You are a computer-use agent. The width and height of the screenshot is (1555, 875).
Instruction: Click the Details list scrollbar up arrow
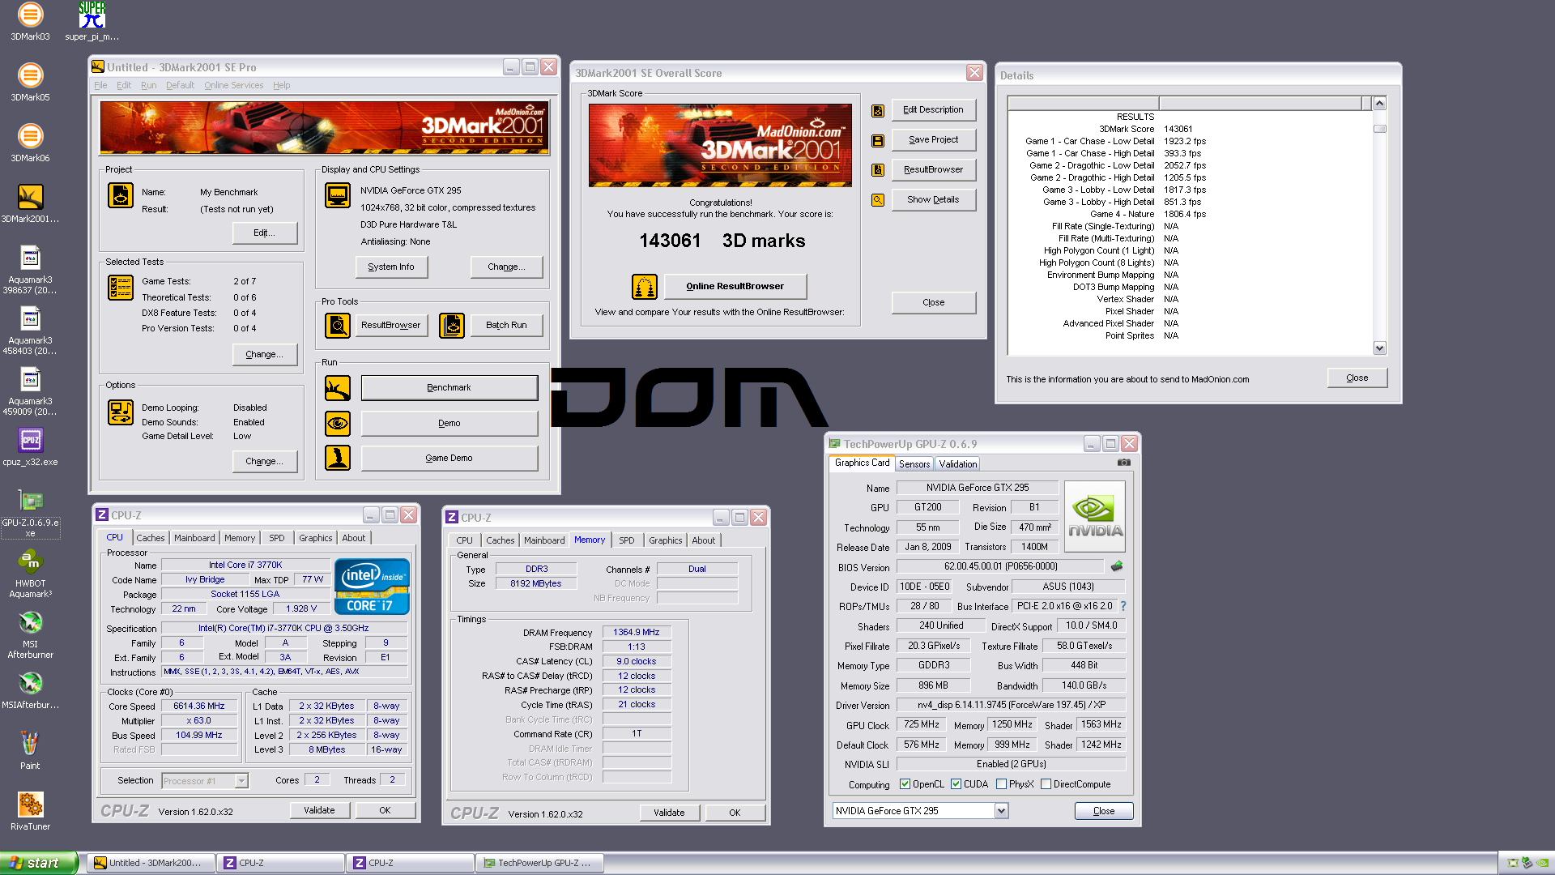(x=1379, y=104)
